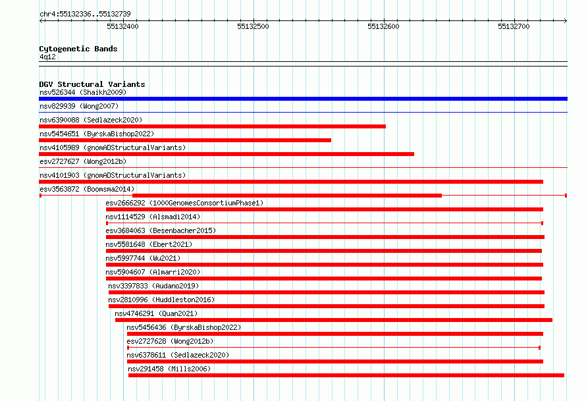Click the nsv526344 (Shaikh2009) label

83,92
